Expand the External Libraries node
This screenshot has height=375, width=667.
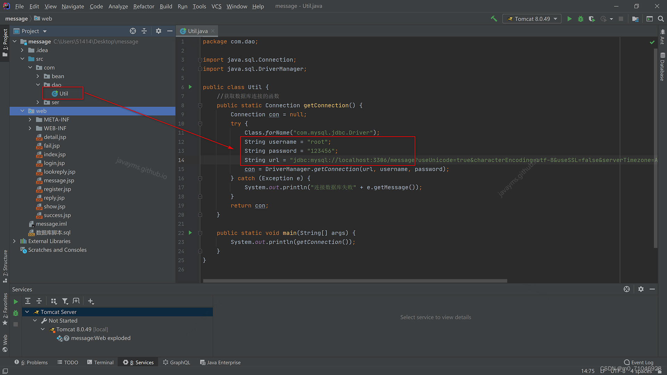pyautogui.click(x=14, y=241)
